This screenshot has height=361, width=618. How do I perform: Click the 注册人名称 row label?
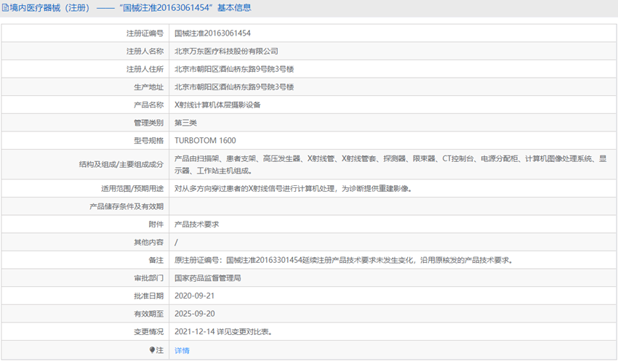coord(145,51)
